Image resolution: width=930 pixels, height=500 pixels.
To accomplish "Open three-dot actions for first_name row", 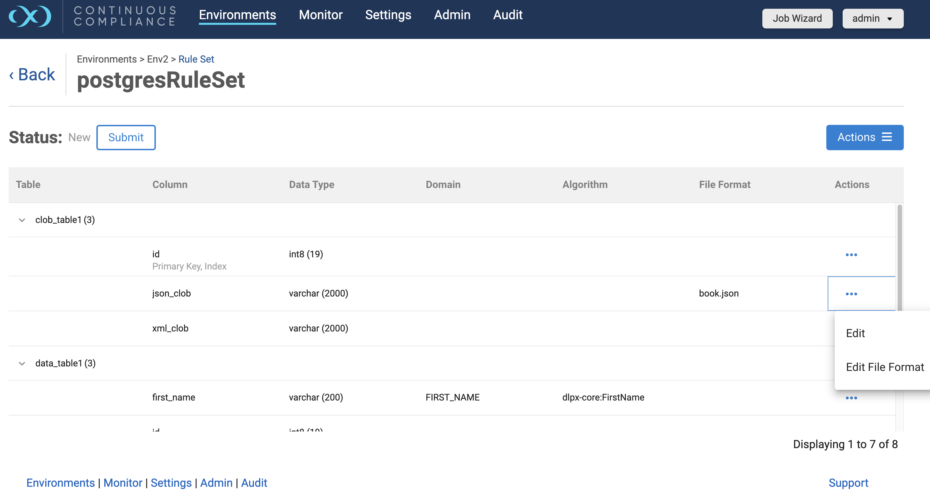I will pyautogui.click(x=851, y=398).
